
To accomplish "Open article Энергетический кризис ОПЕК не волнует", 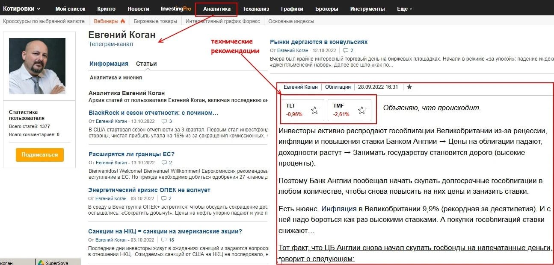I will [x=149, y=190].
